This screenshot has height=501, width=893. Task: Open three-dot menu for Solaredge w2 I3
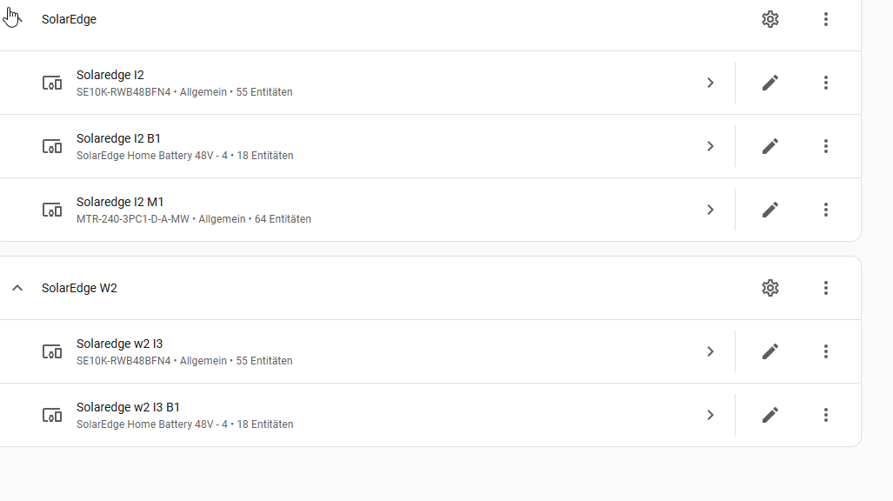(825, 351)
